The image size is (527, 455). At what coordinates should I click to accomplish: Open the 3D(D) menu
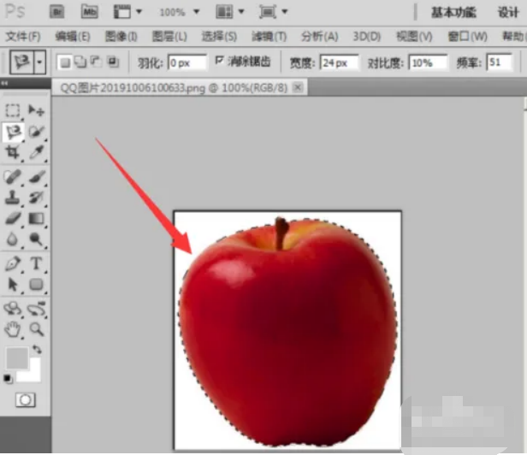point(366,36)
